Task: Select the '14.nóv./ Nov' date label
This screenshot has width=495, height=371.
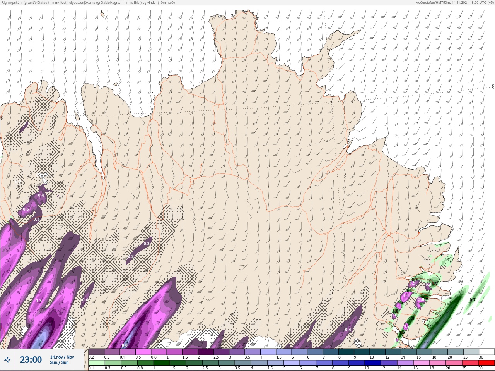Action: [62, 357]
